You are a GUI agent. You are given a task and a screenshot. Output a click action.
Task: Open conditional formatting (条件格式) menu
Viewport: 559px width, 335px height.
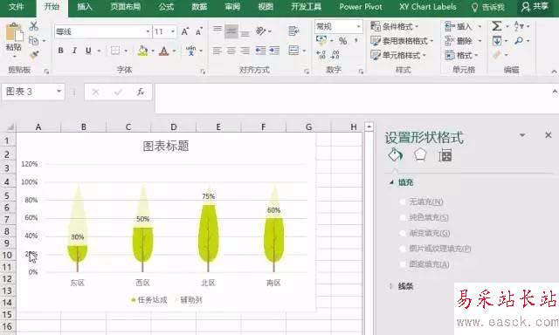395,26
